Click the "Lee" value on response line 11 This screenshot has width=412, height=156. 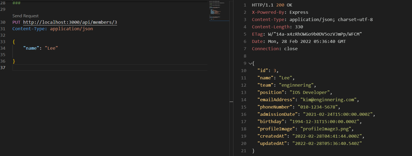[285, 78]
